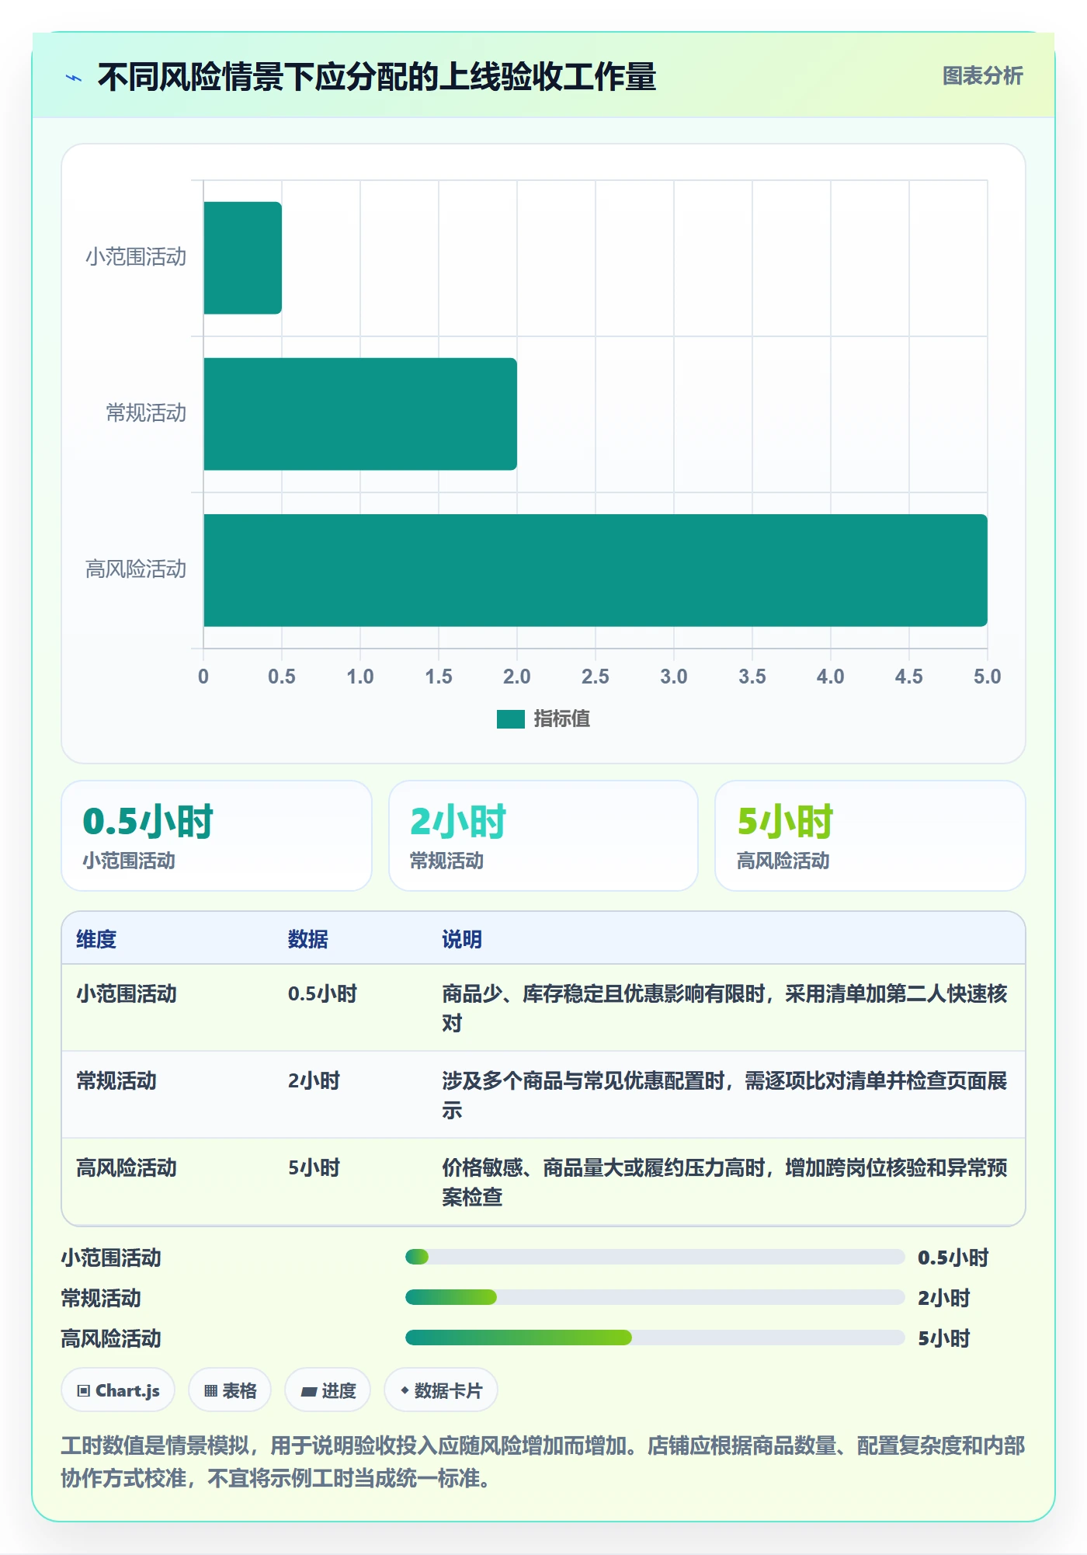This screenshot has width=1087, height=1555.
Task: Click the 数据卡片 tag chip
Action: (x=441, y=1390)
